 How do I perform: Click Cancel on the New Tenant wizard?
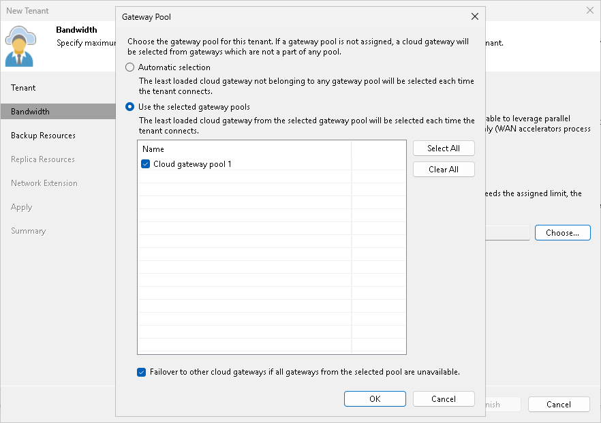coord(559,403)
